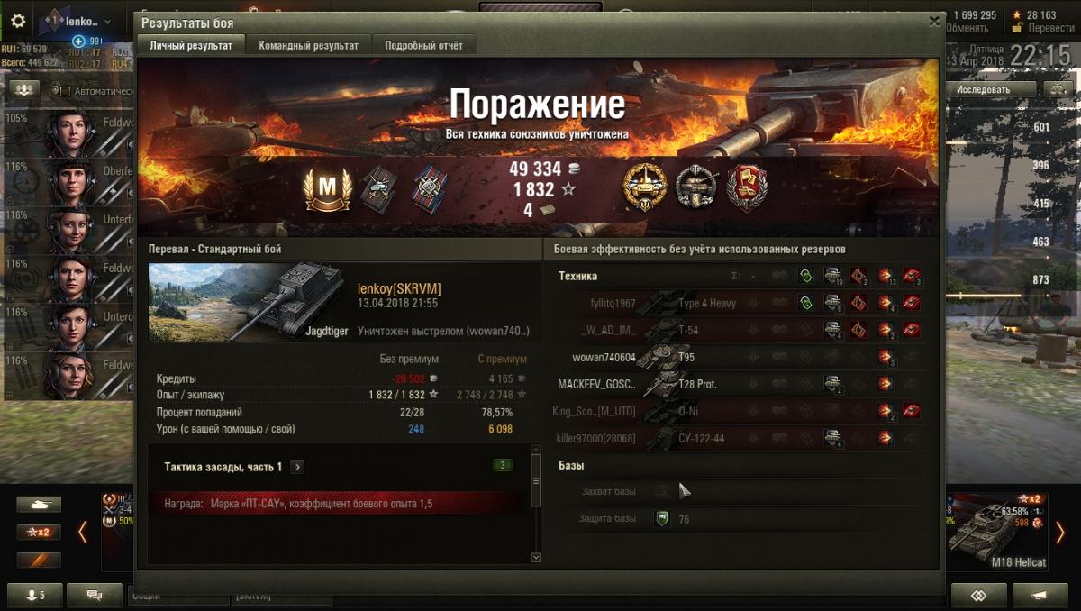Click the mission list scrollbar down arrow

(536, 557)
